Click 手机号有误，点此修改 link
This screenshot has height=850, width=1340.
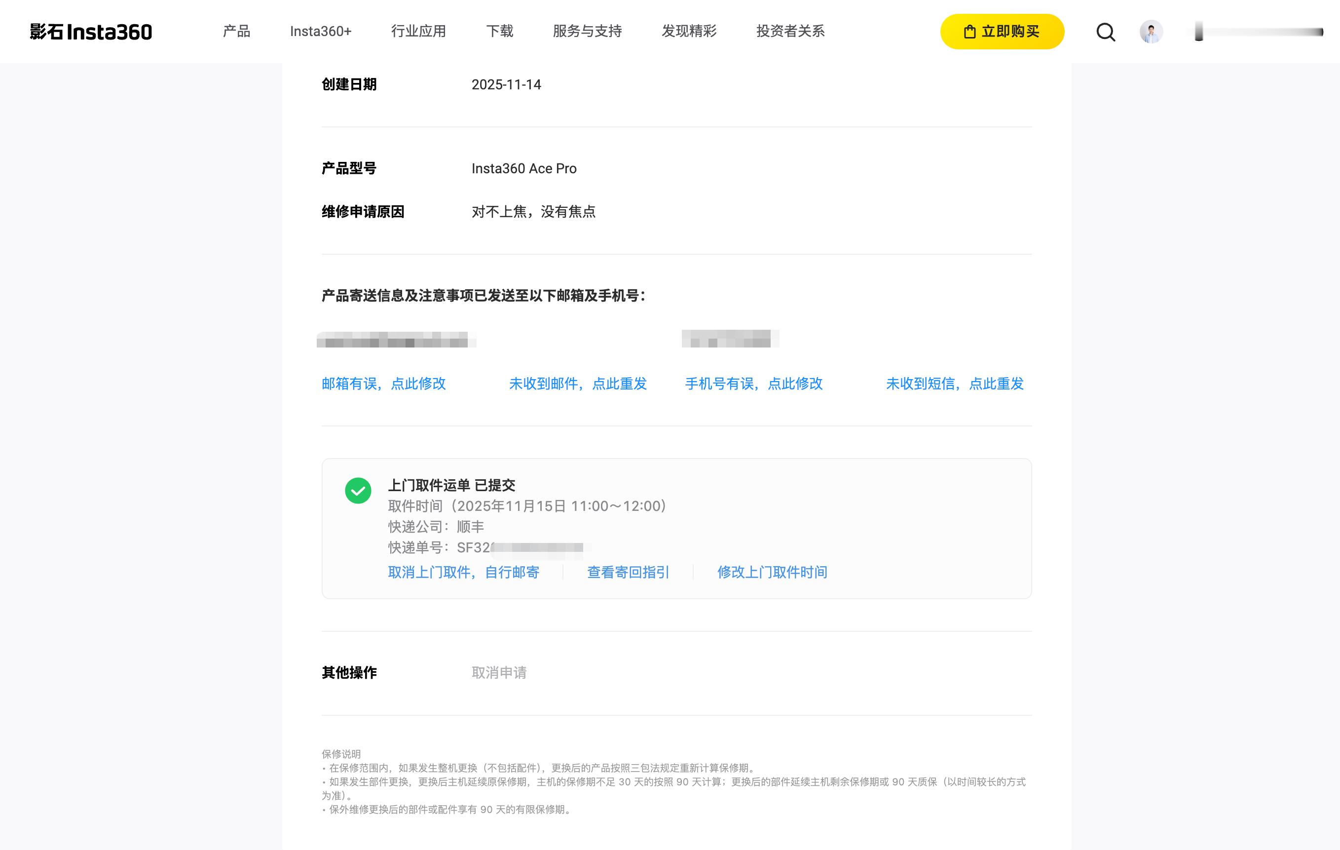[753, 384]
